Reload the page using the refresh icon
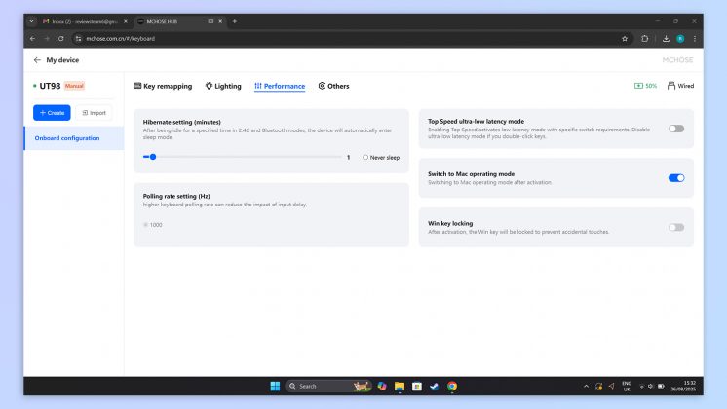 (61, 39)
